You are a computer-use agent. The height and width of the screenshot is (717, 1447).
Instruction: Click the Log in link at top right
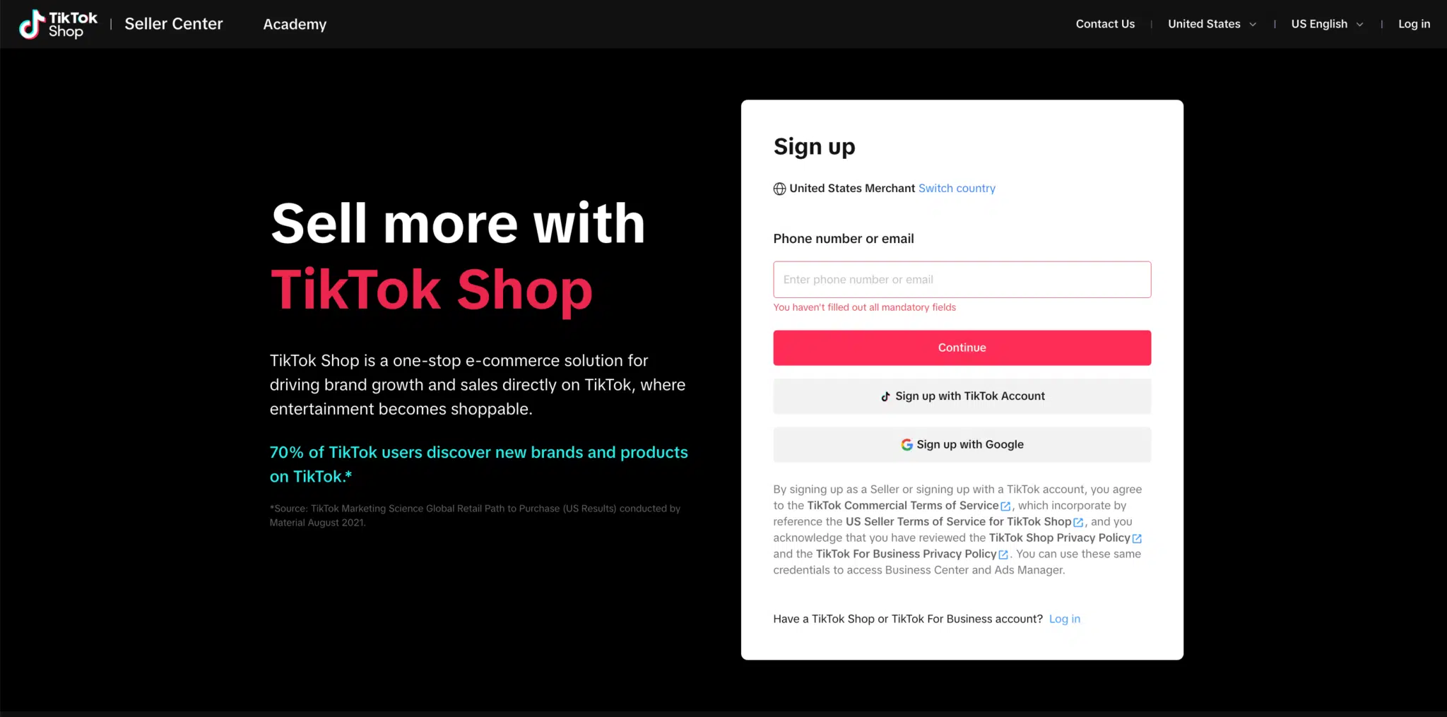pyautogui.click(x=1414, y=23)
